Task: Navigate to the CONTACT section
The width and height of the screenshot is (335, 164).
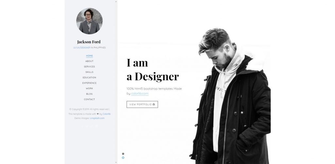Action: (89, 99)
